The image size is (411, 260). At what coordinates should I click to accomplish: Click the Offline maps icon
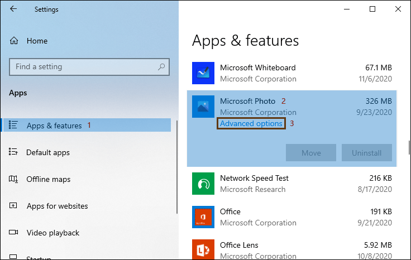click(x=13, y=179)
